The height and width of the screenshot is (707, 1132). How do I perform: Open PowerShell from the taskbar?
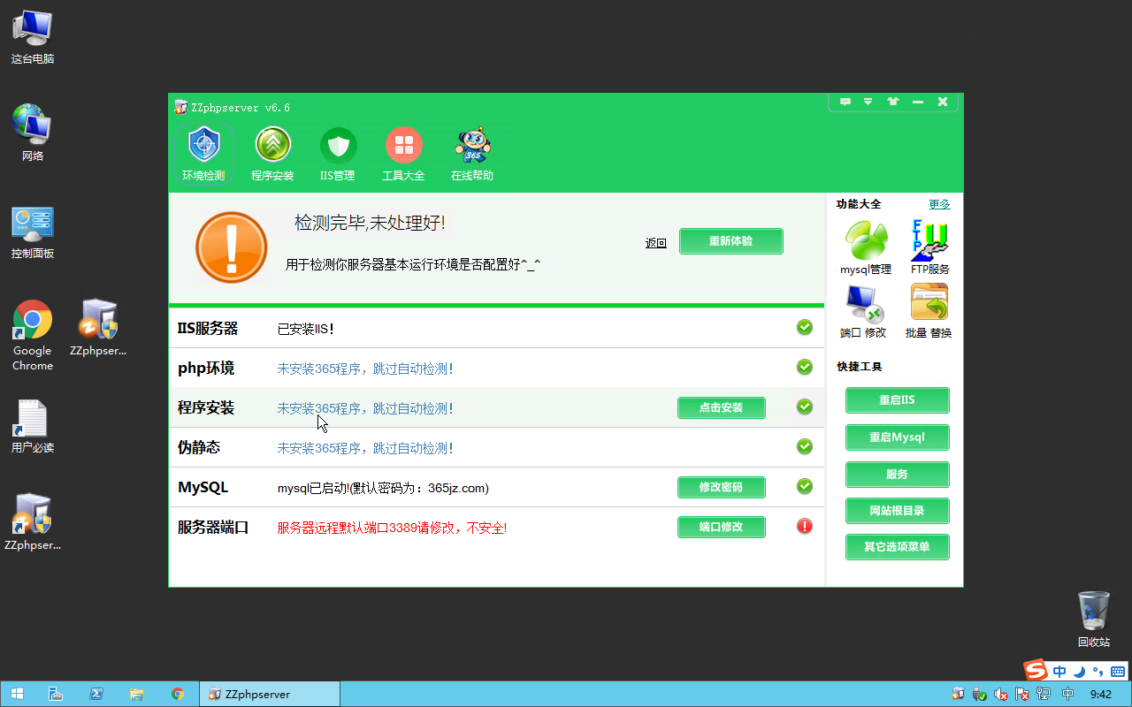(x=96, y=694)
